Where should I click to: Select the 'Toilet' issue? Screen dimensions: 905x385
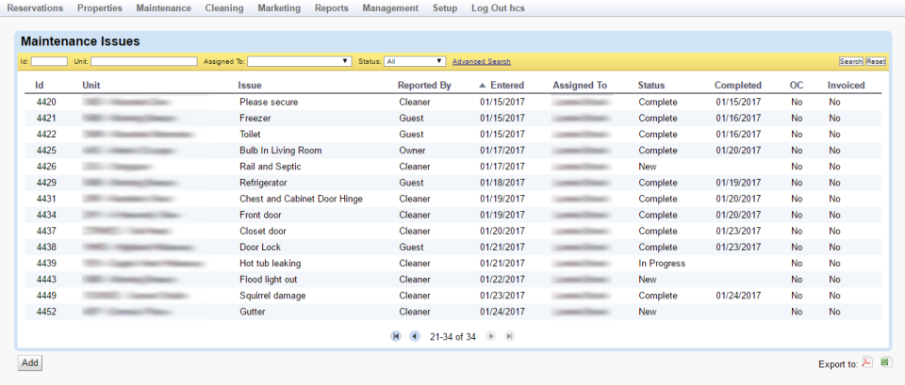pos(250,135)
